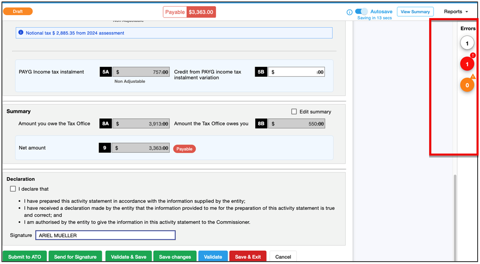The height and width of the screenshot is (264, 480).
Task: Toggle the Autosave switch
Action: 361,11
